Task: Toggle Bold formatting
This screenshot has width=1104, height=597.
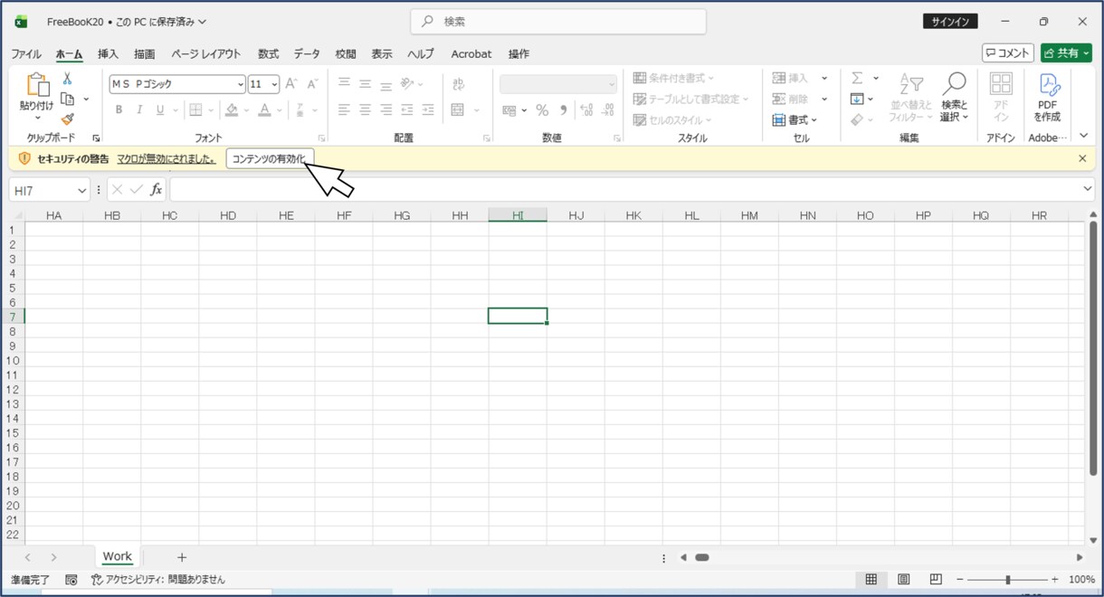Action: point(119,109)
